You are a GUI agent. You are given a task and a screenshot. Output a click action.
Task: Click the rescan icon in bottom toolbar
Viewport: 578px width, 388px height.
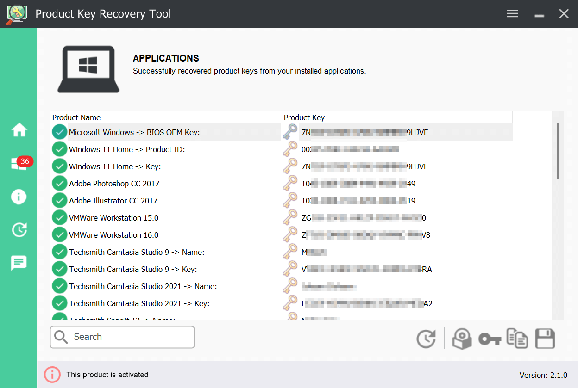tap(426, 339)
